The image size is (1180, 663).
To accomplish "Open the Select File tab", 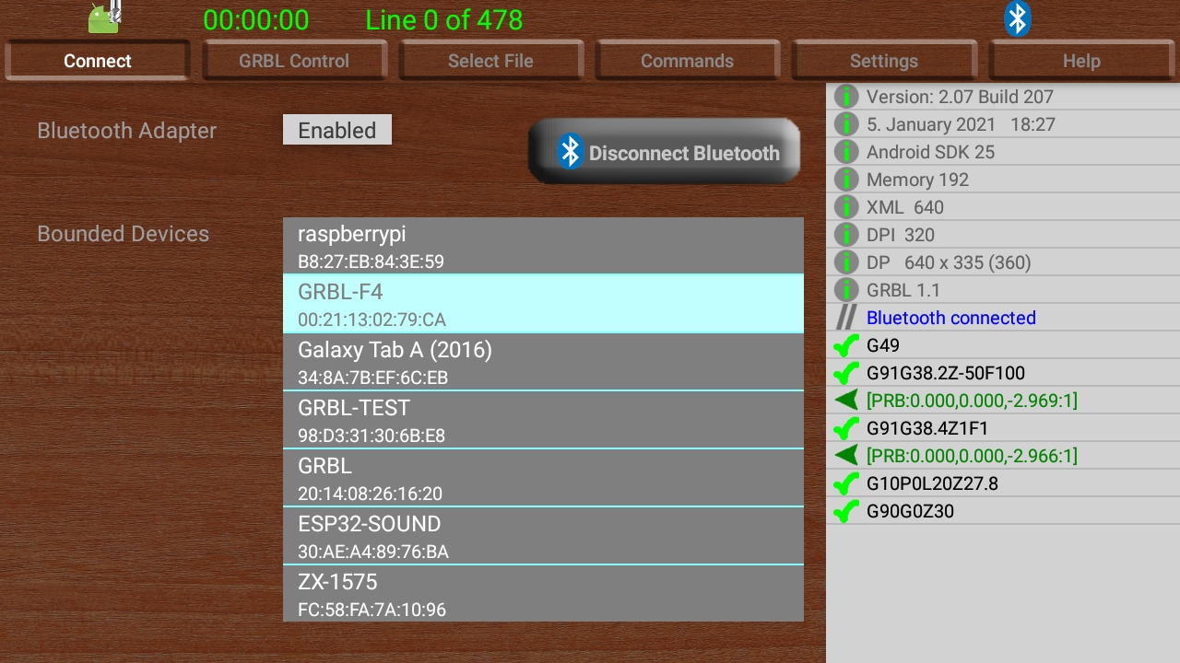I will pos(490,61).
